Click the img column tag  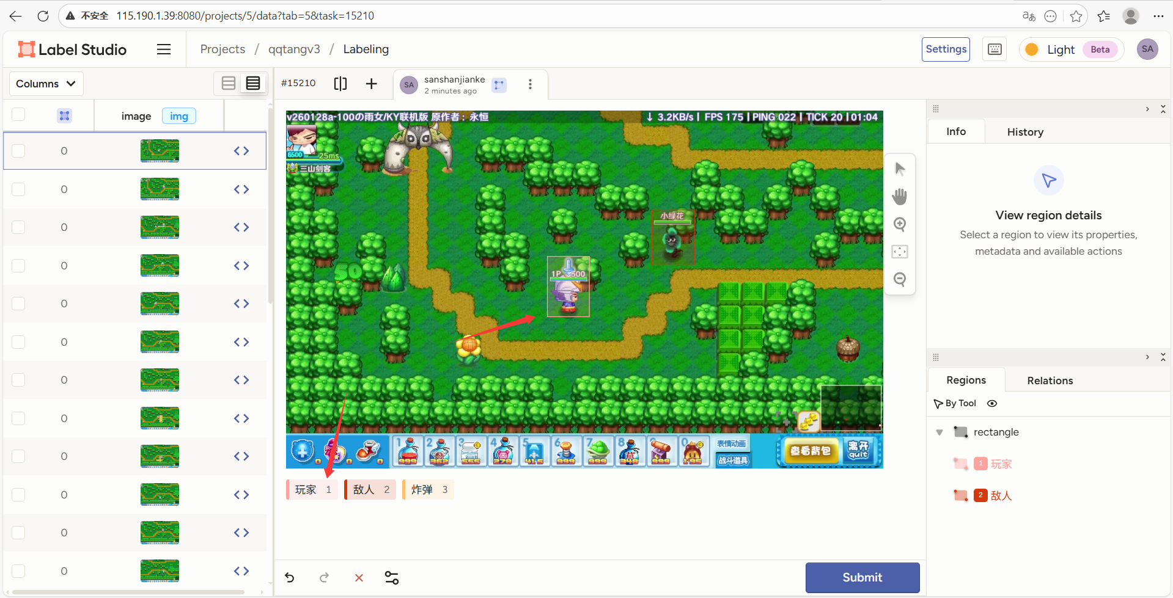(x=179, y=116)
